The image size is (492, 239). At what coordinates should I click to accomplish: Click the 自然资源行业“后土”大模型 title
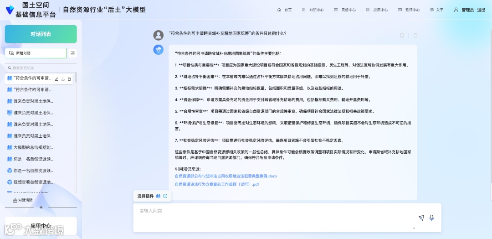coord(104,10)
